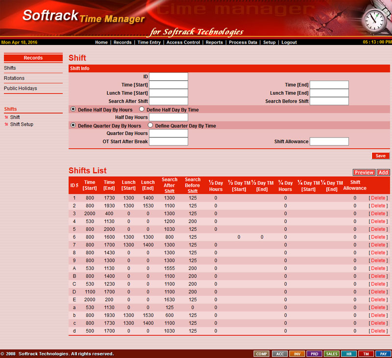
Task: Choose Define Half Day By Hours option
Action: pyautogui.click(x=73, y=110)
